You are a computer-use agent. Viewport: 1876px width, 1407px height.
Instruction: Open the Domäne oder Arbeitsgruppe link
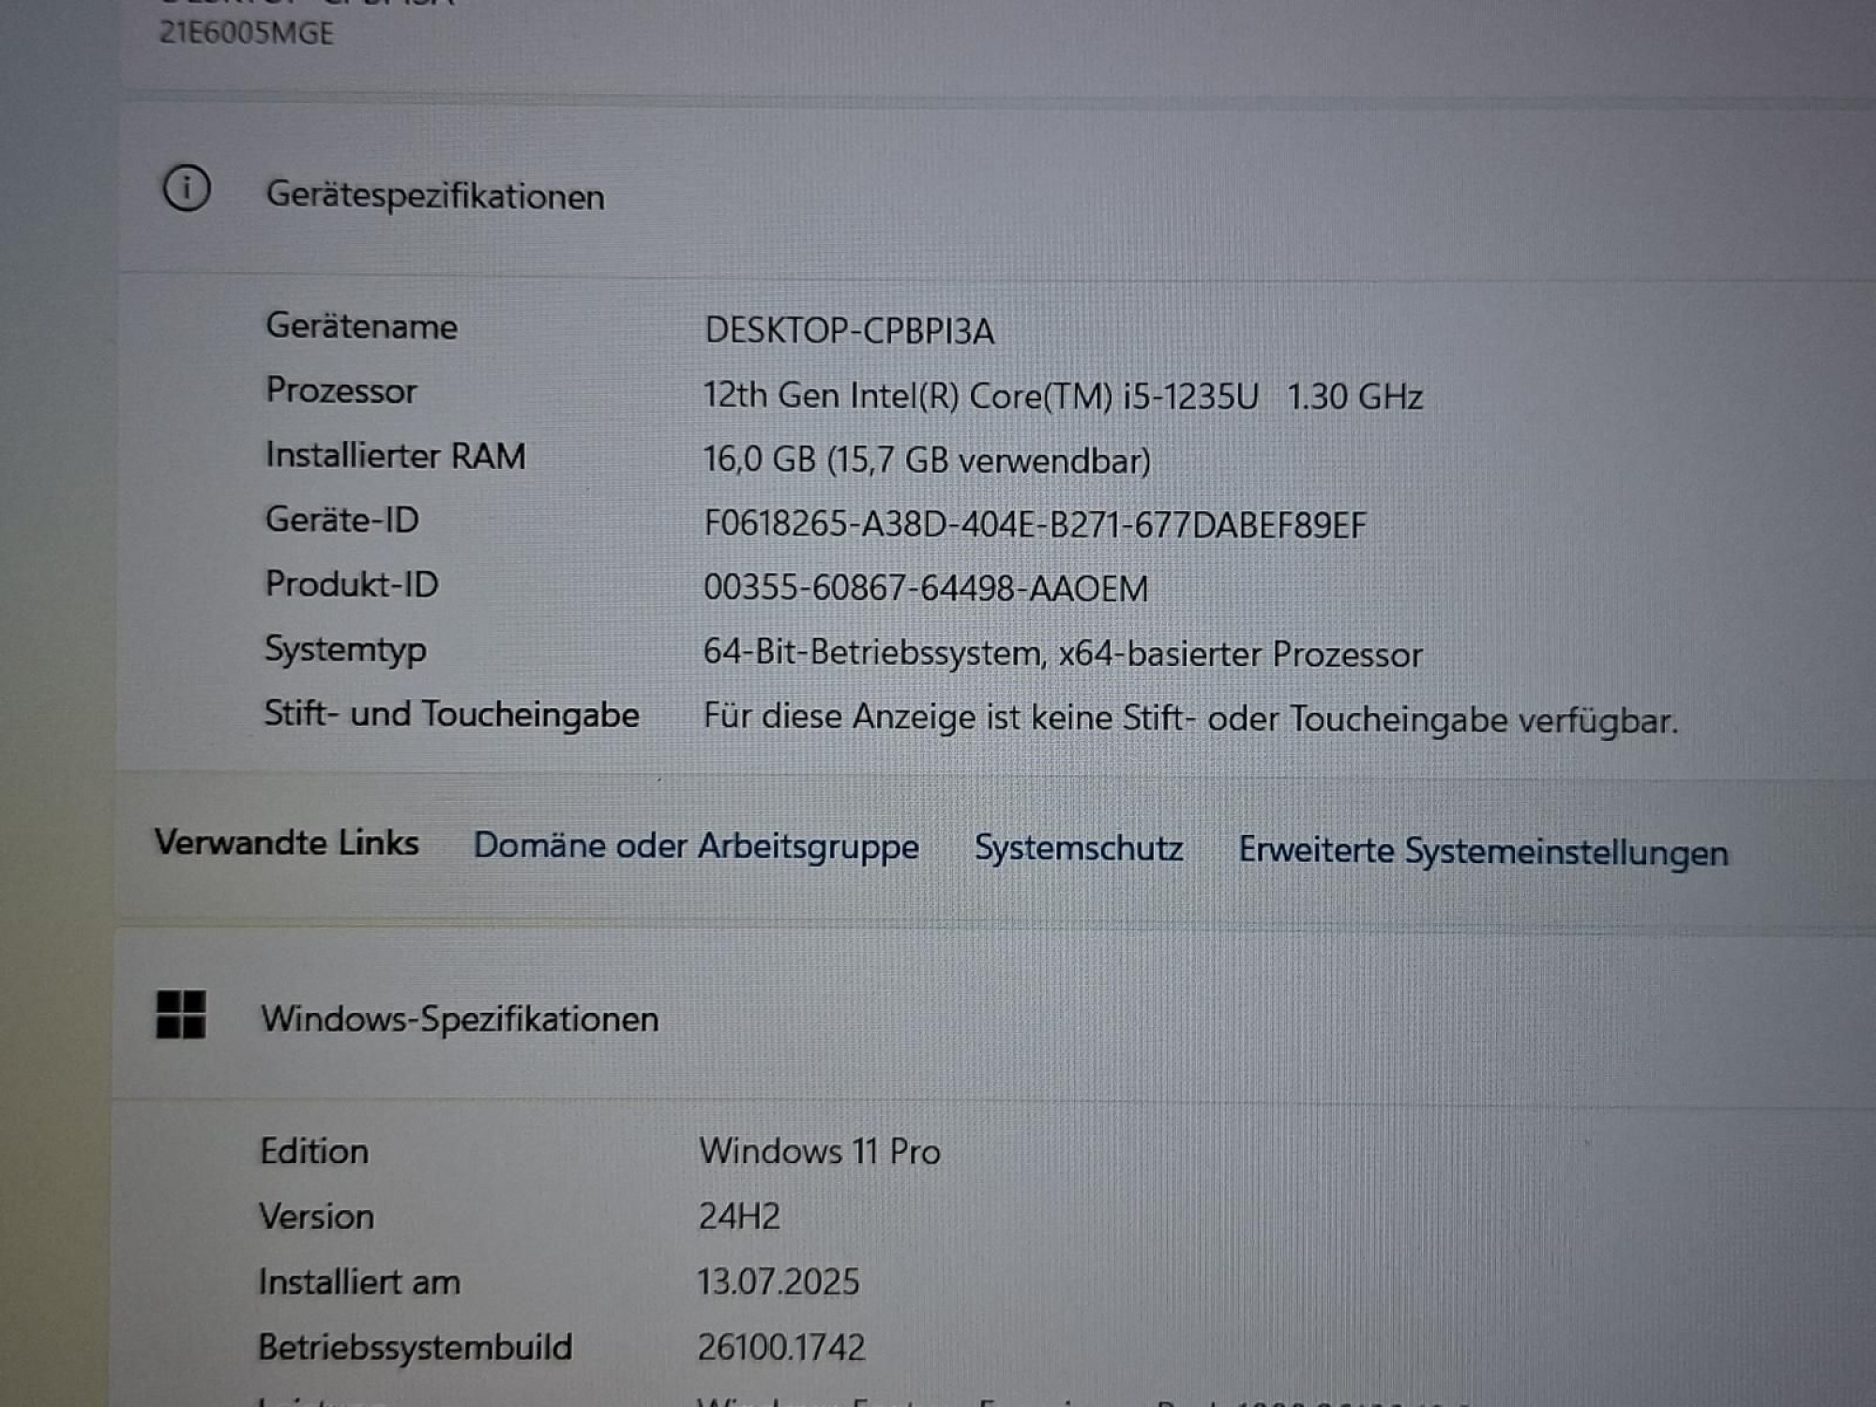pyautogui.click(x=696, y=846)
